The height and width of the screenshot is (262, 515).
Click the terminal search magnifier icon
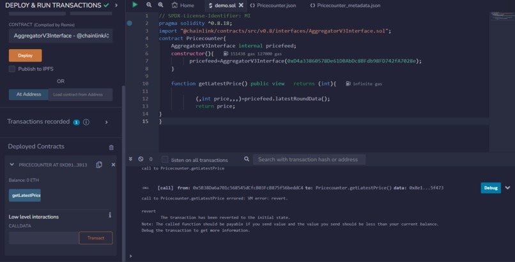coord(247,159)
